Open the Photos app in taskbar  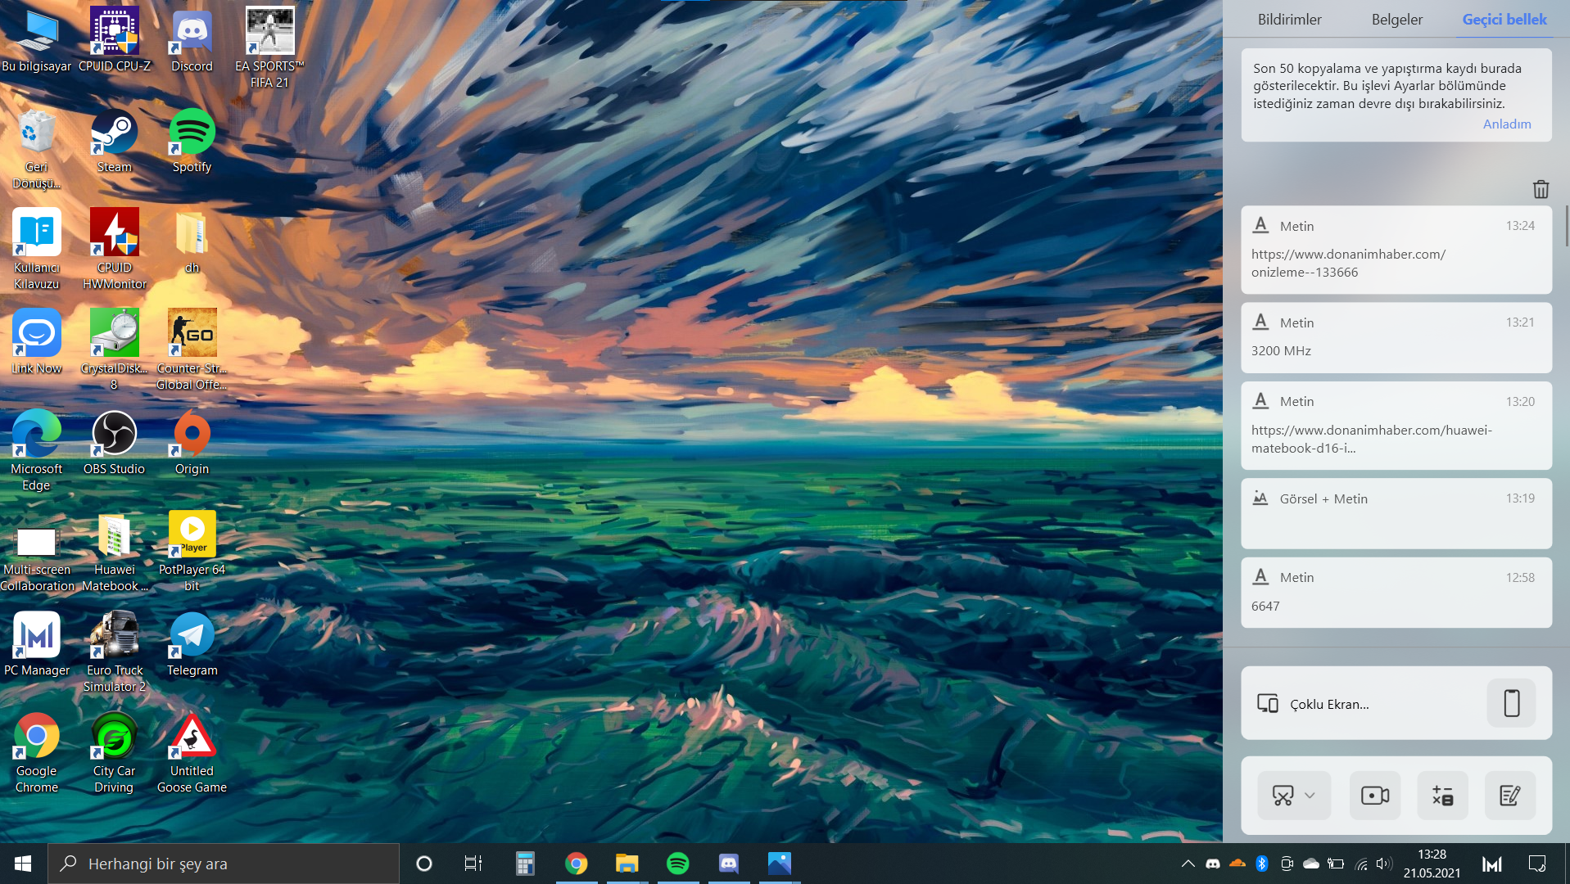pos(779,864)
